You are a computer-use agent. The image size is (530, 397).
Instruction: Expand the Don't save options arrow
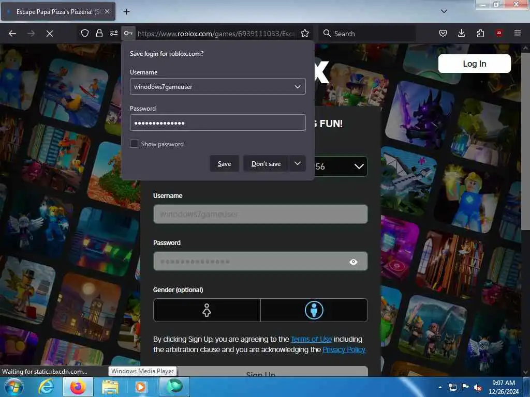(298, 163)
